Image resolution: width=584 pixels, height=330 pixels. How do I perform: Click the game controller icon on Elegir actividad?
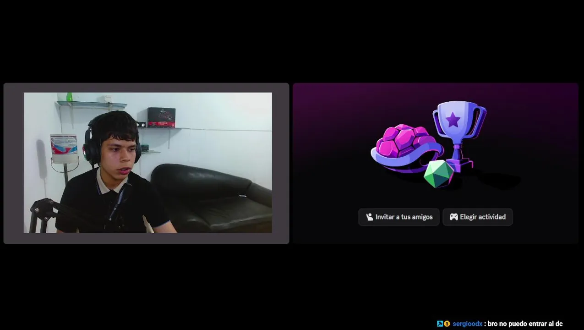453,217
